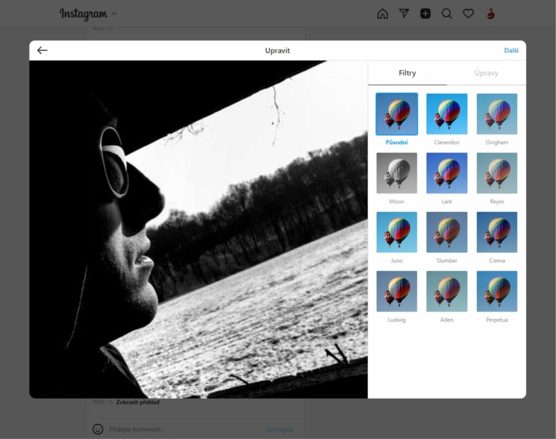The width and height of the screenshot is (556, 439).
Task: Apply the Crema filter
Action: tap(497, 233)
